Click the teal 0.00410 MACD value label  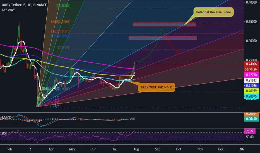pyautogui.click(x=251, y=119)
